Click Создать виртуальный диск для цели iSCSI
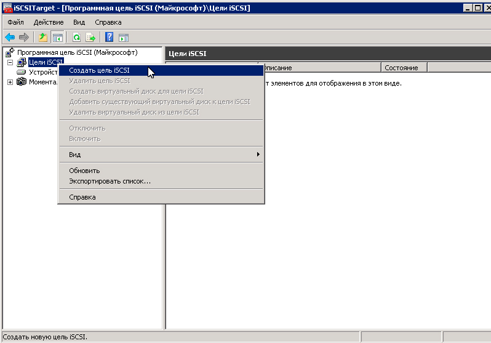This screenshot has height=343, width=491. (161, 91)
